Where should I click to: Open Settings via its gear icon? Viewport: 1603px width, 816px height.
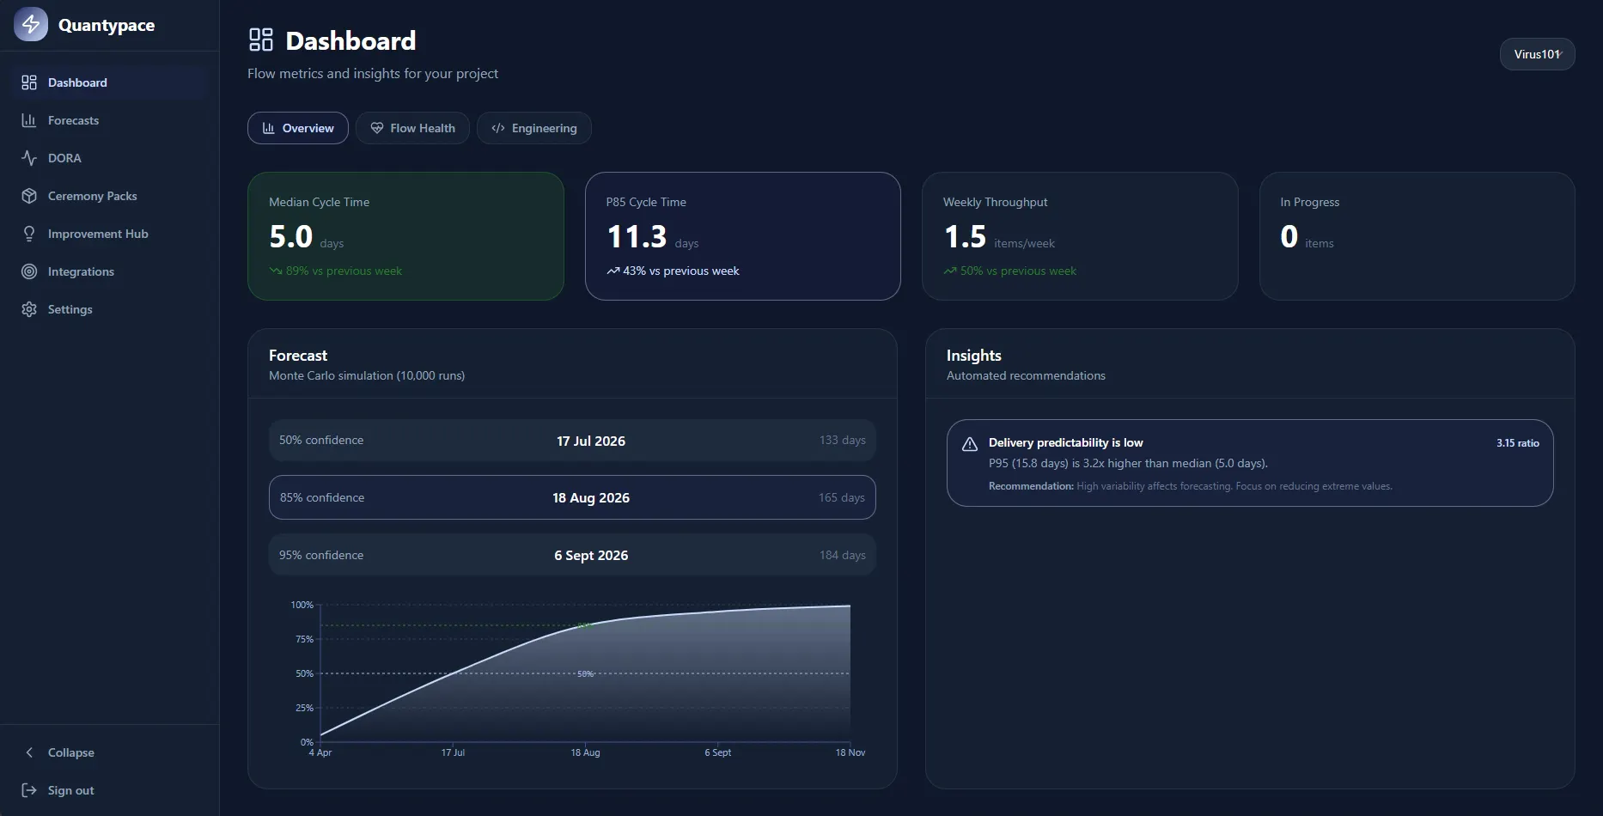(x=29, y=309)
